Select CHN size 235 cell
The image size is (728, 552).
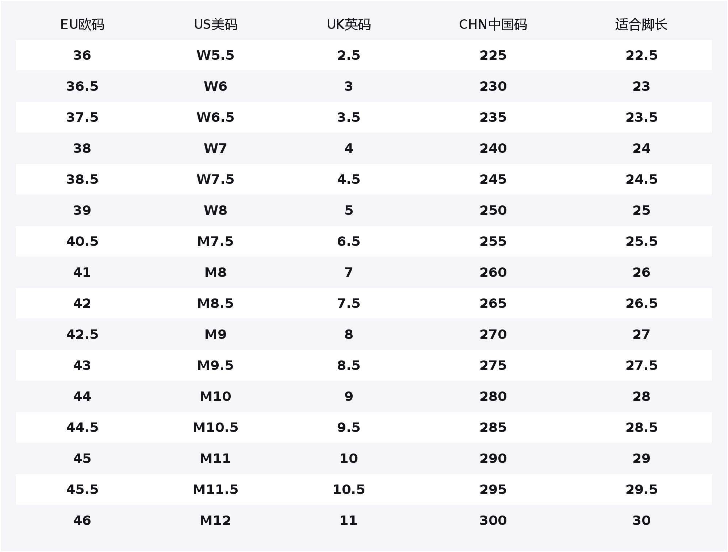[x=493, y=117]
